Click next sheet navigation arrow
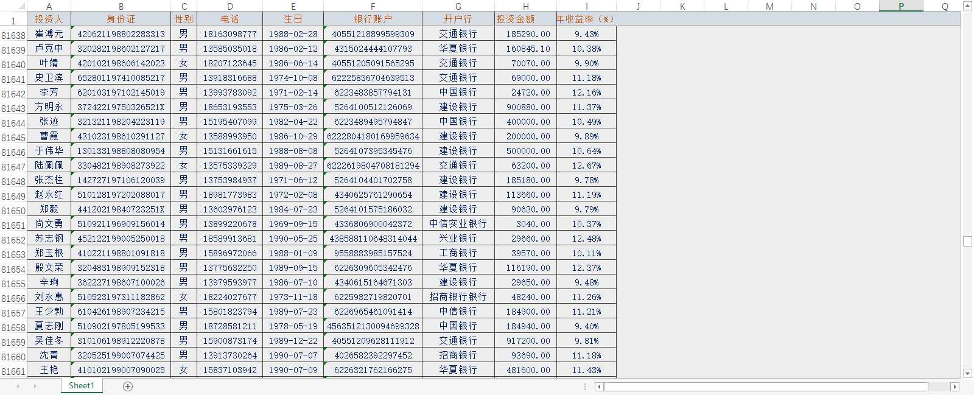The height and width of the screenshot is (395, 974). 35,386
